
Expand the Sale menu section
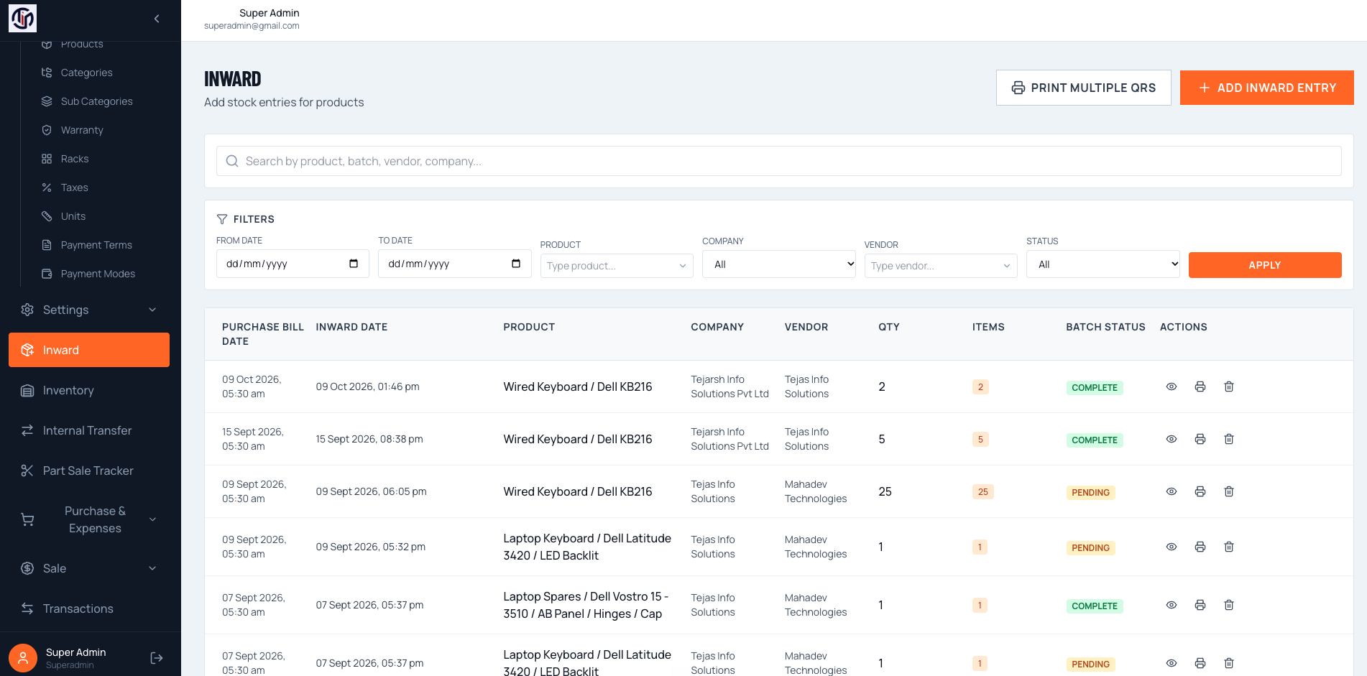pos(89,568)
